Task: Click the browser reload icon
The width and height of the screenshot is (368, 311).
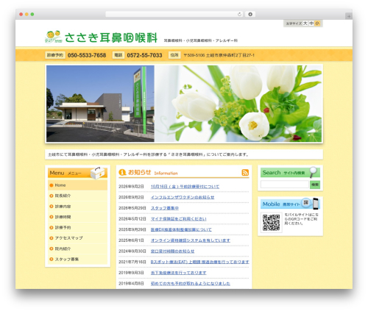Action: point(239,15)
